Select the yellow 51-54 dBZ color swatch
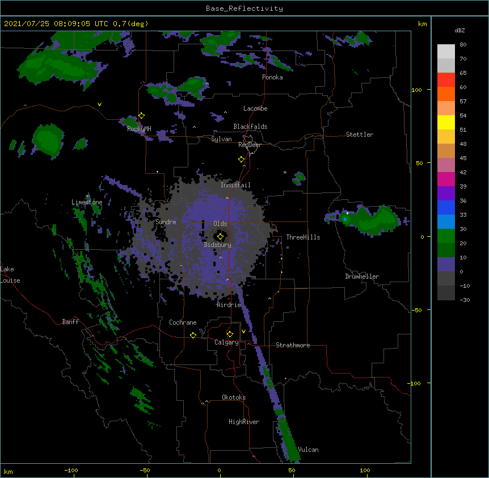 (x=446, y=122)
